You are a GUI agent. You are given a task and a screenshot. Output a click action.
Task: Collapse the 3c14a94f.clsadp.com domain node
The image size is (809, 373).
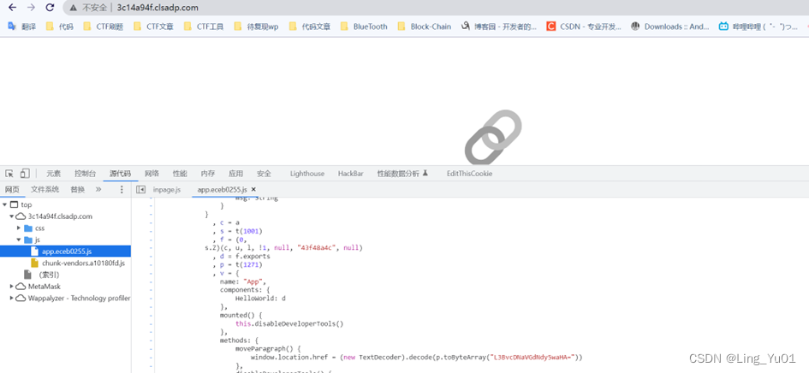click(12, 216)
